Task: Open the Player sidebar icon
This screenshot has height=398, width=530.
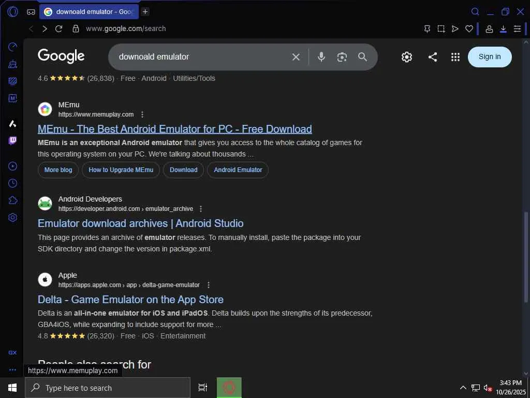Action: (12, 166)
